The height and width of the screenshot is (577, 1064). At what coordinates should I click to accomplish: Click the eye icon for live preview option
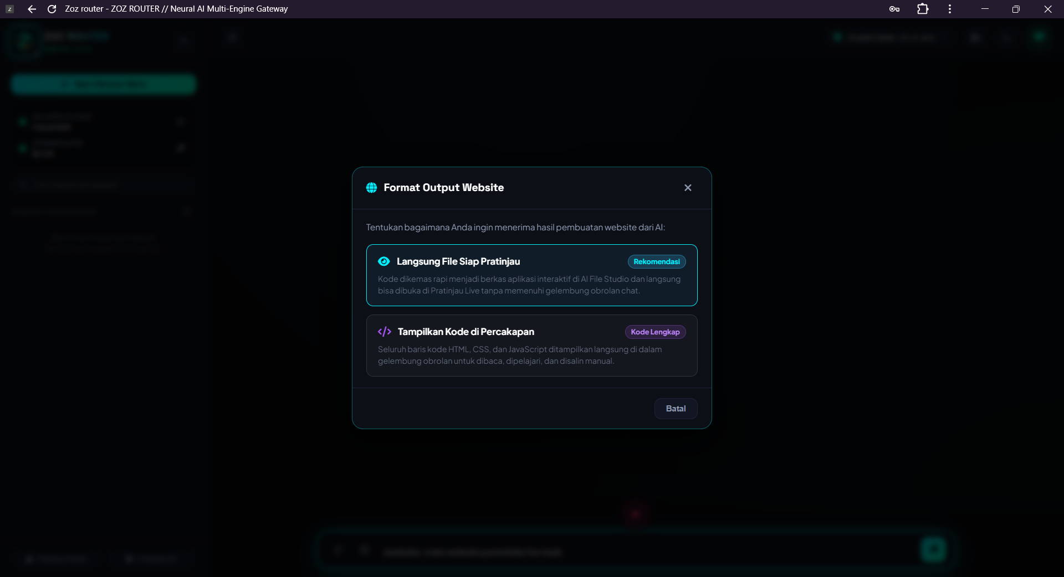[383, 261]
